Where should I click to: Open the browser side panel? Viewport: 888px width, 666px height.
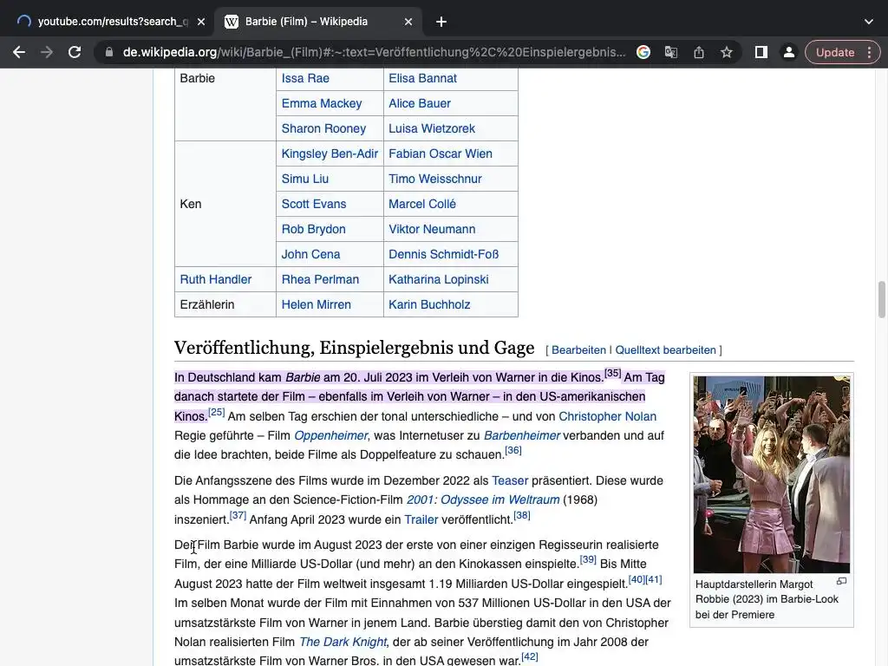pos(761,52)
